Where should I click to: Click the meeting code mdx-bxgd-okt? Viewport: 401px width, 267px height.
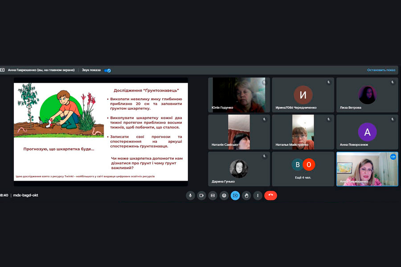(25, 195)
